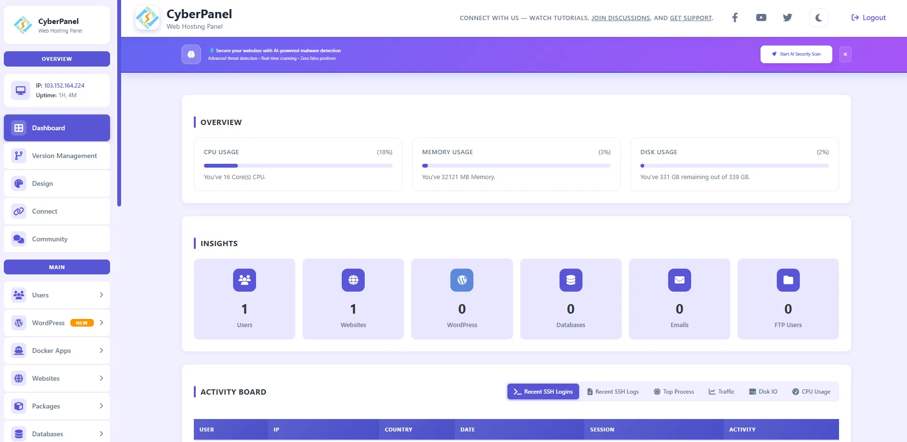Click the Websites globe icon in sidebar

[x=19, y=378]
